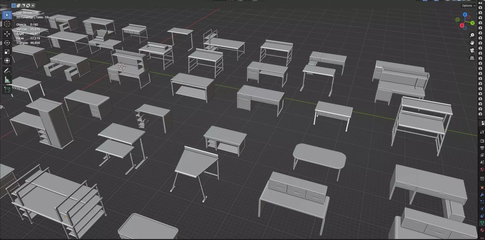Screen dimensions: 485x240
Task: Select the 3D Cursor tool
Action: [x=7, y=24]
